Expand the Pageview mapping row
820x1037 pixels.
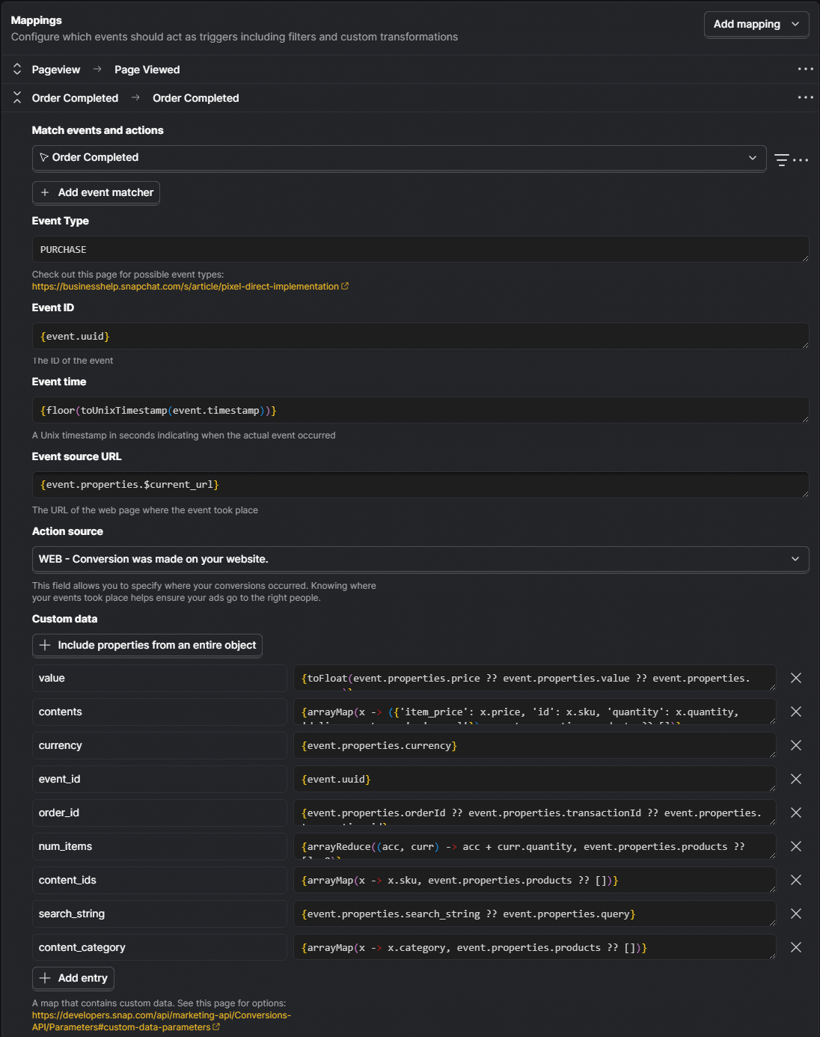[17, 69]
